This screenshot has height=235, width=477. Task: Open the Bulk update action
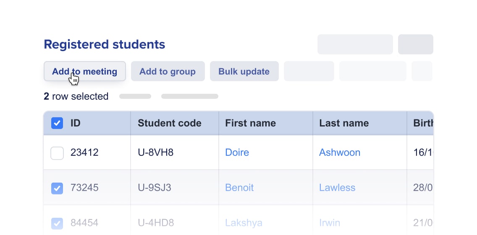tap(244, 71)
